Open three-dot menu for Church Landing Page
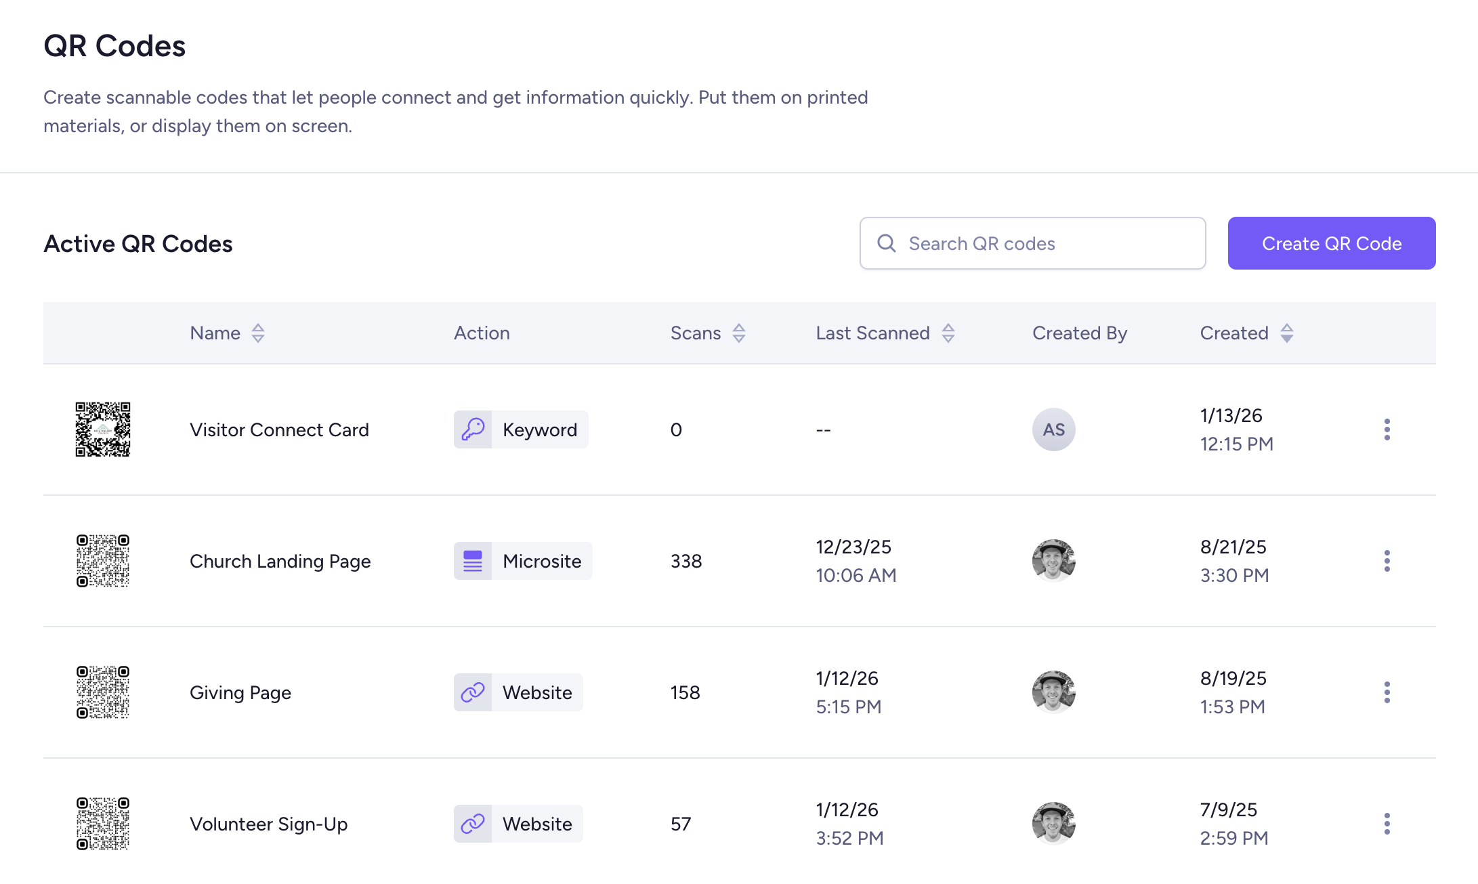The width and height of the screenshot is (1478, 884). [1387, 561]
